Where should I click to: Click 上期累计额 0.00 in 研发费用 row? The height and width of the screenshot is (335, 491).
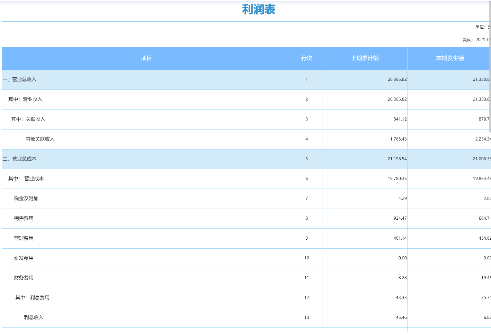(402, 258)
